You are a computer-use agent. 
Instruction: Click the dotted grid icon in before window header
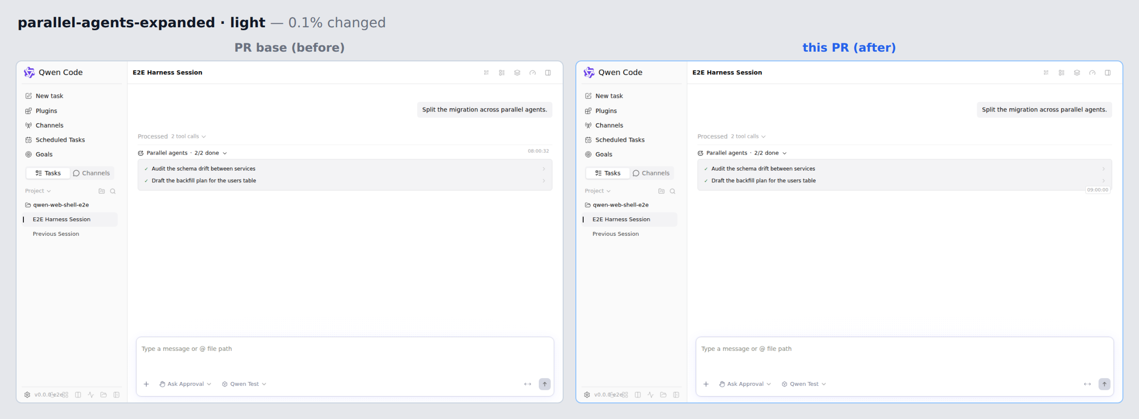pyautogui.click(x=486, y=73)
